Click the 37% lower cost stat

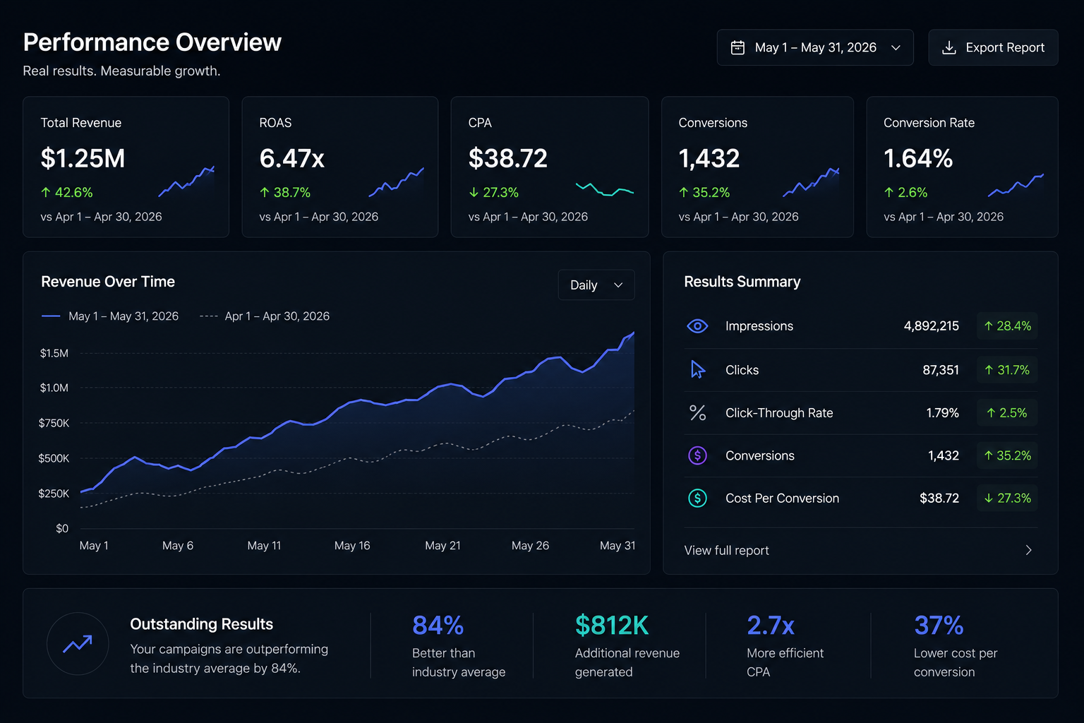pos(939,626)
